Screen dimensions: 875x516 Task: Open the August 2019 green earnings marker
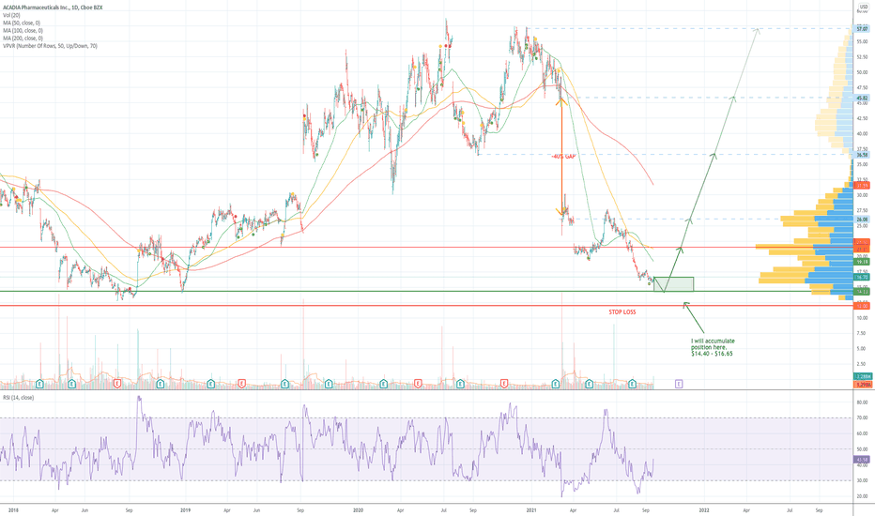click(x=284, y=384)
